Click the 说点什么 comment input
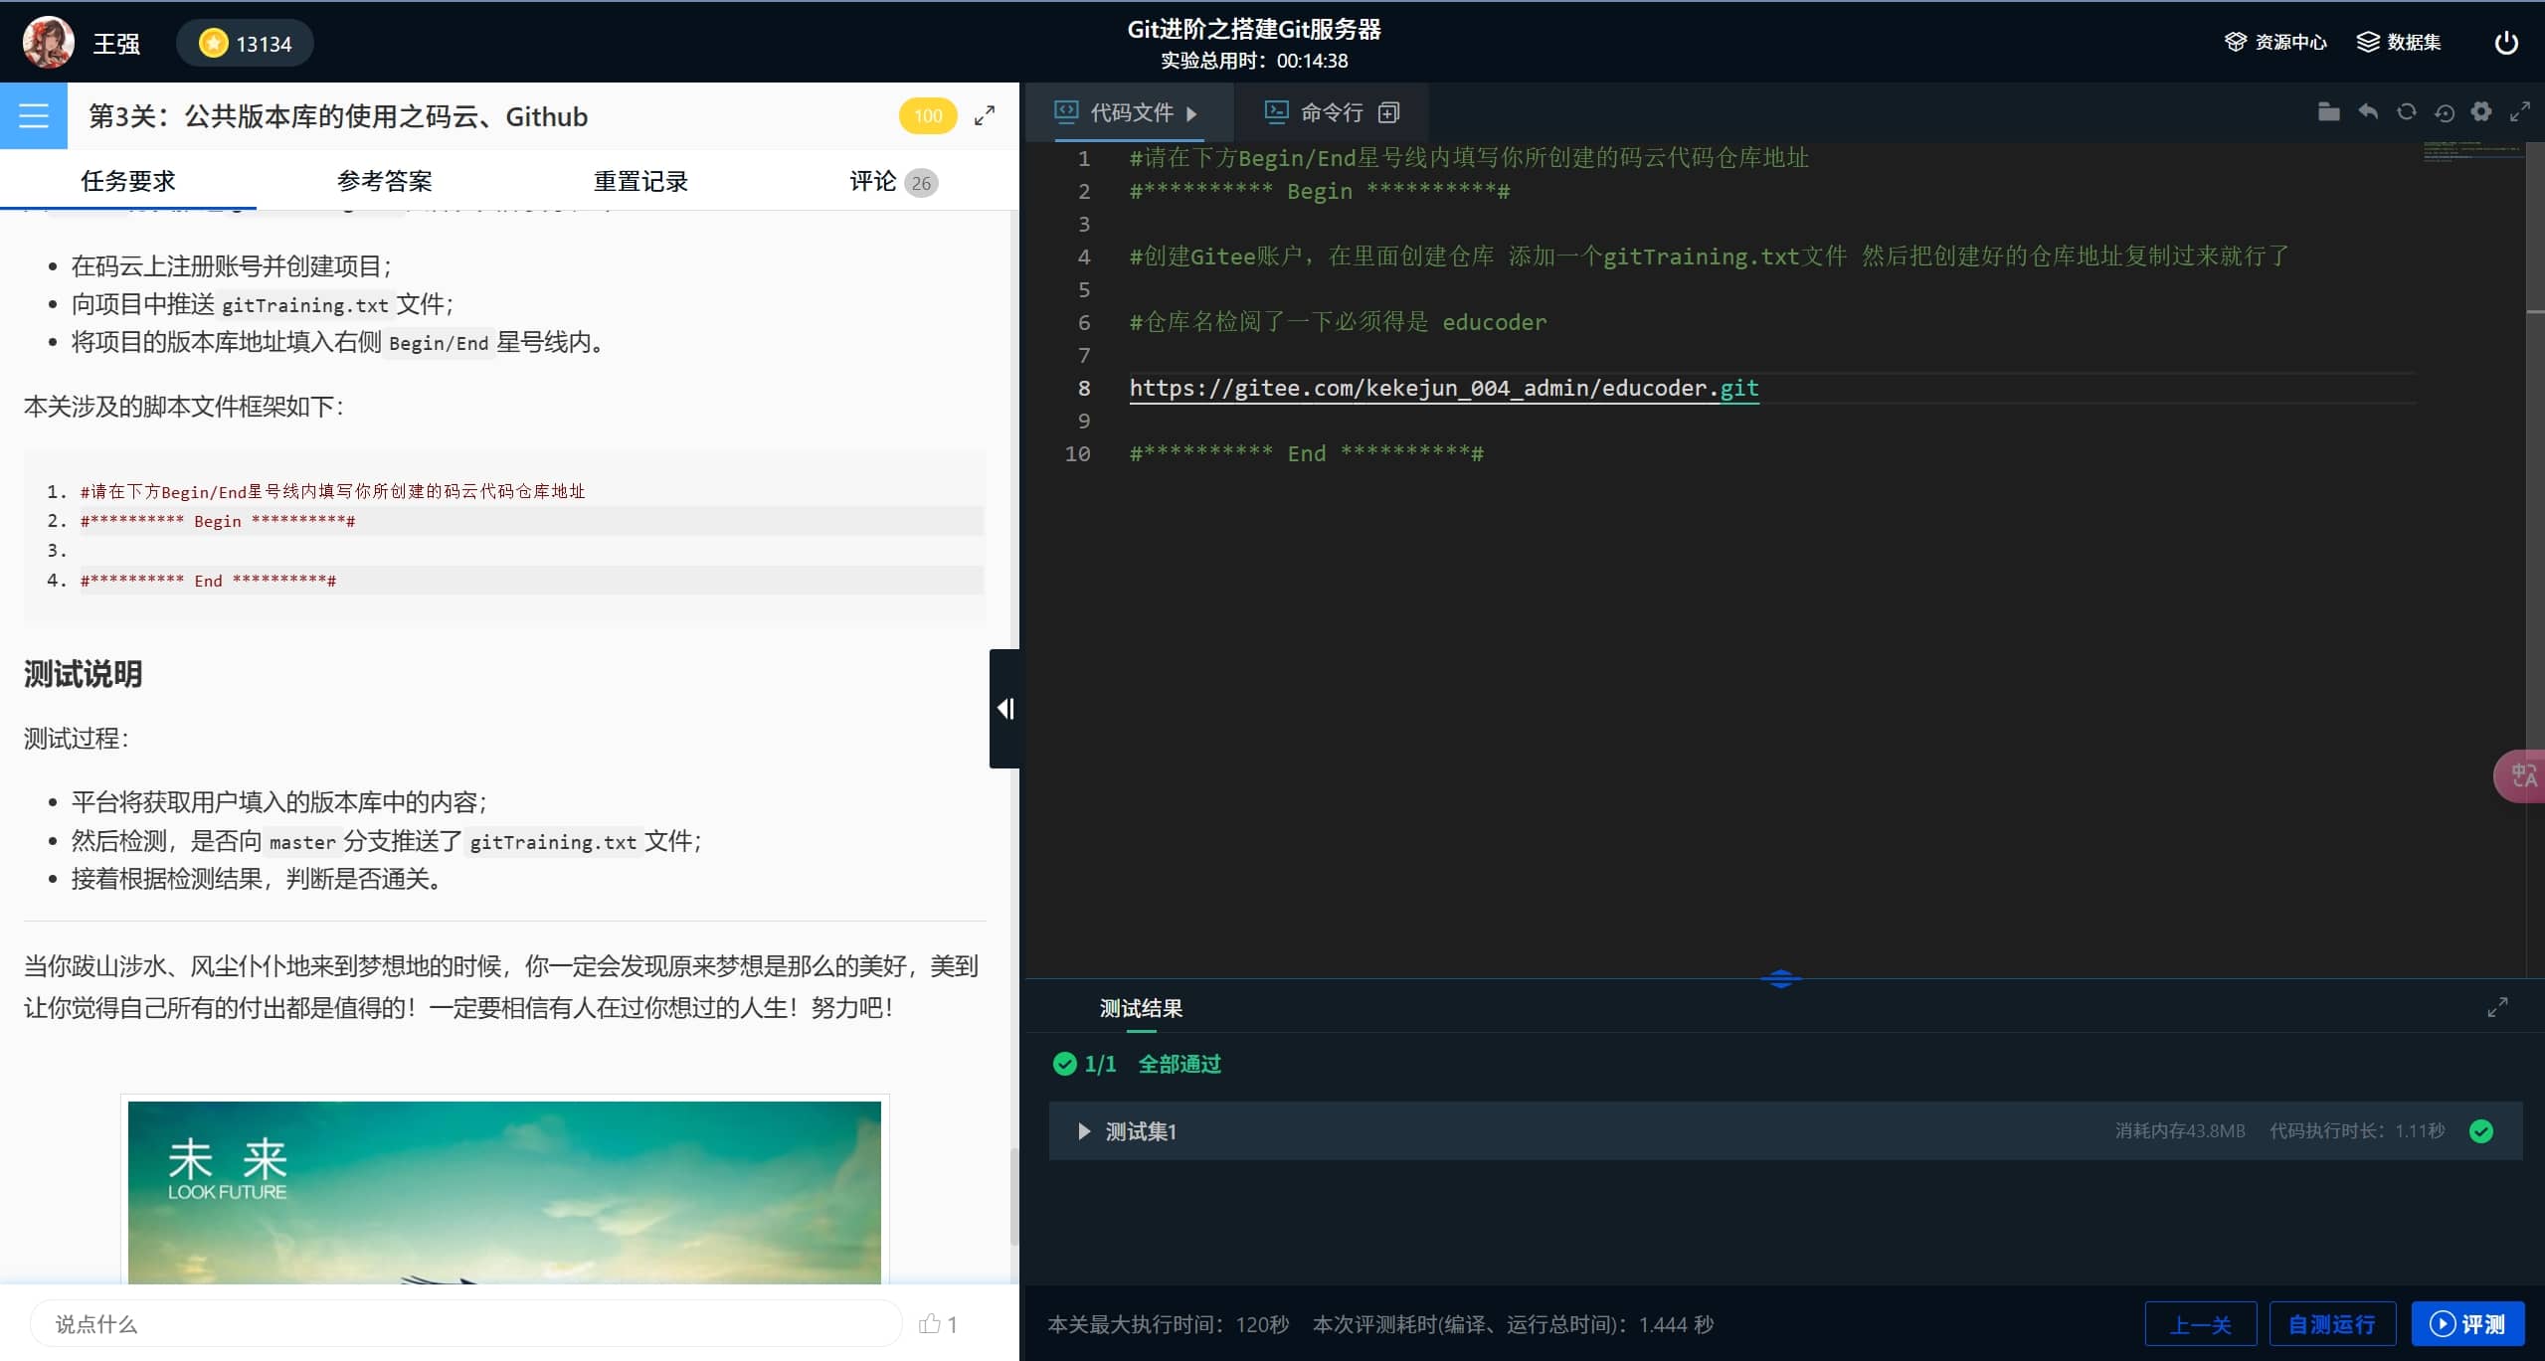 point(465,1324)
